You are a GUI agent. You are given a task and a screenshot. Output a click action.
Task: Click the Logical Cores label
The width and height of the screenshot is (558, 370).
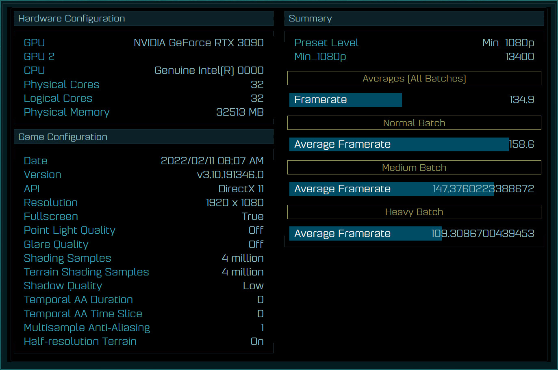[x=58, y=98]
